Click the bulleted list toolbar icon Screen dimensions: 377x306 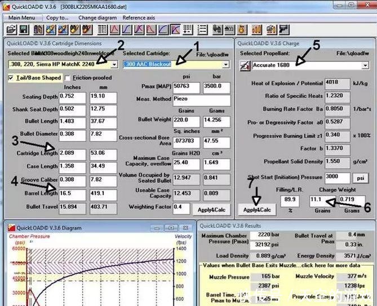click(202, 29)
